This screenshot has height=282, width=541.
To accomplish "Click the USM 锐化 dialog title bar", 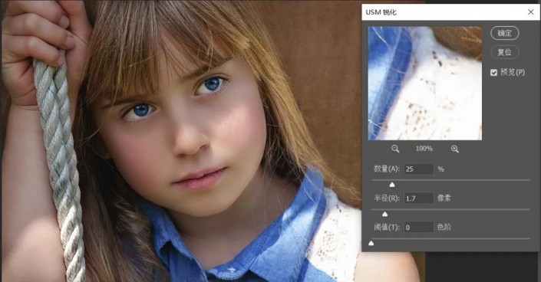I will tap(445, 12).
